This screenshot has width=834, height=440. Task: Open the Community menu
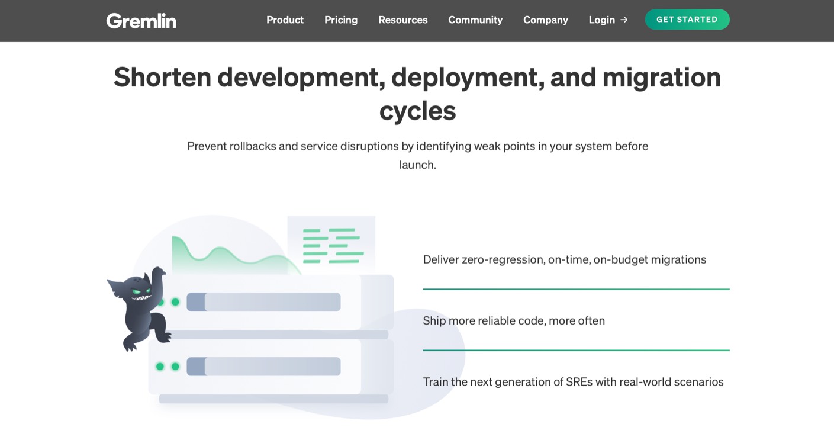pyautogui.click(x=475, y=20)
